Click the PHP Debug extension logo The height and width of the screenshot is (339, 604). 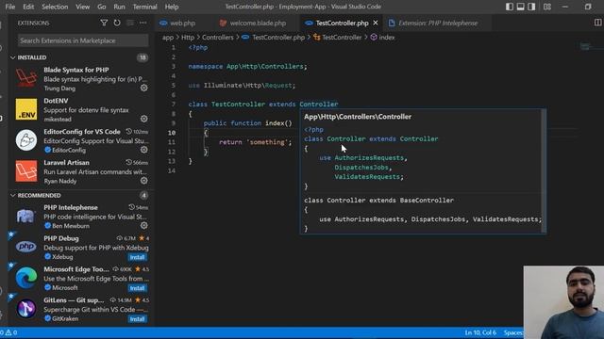pyautogui.click(x=26, y=247)
